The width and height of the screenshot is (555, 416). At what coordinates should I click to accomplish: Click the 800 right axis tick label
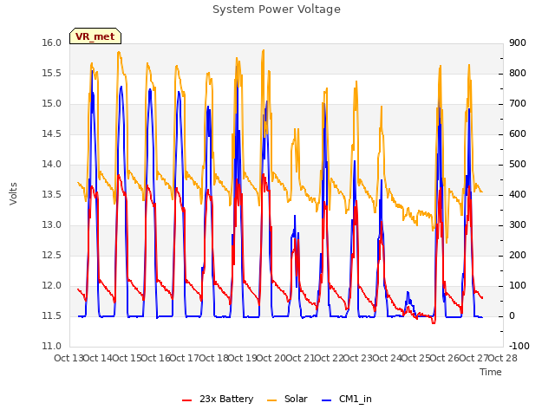[518, 74]
